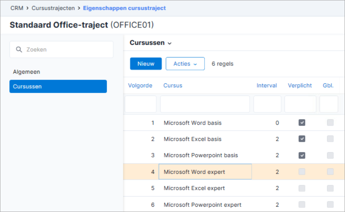Click the Cursus column filter field
345x212 pixels.
(205, 104)
